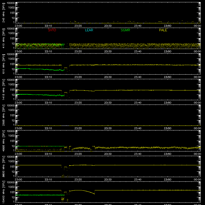The height and width of the screenshot is (205, 205).
Task: Select the 410 MHz [SFU] axis label
Action: [x=3, y=38]
